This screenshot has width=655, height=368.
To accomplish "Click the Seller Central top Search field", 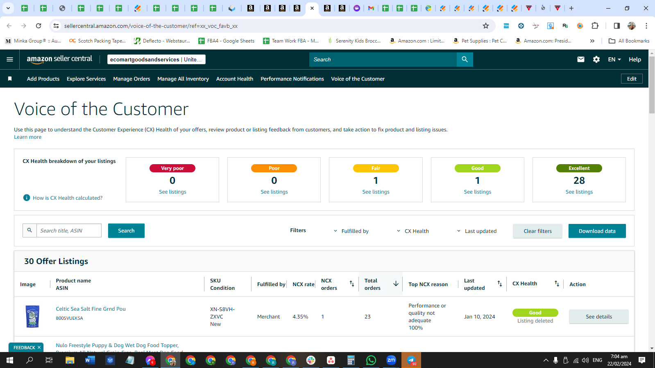I will point(383,59).
